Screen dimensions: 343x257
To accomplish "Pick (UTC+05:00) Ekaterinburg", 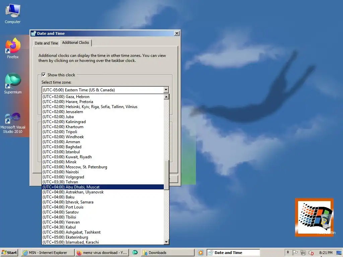I will (102, 237).
